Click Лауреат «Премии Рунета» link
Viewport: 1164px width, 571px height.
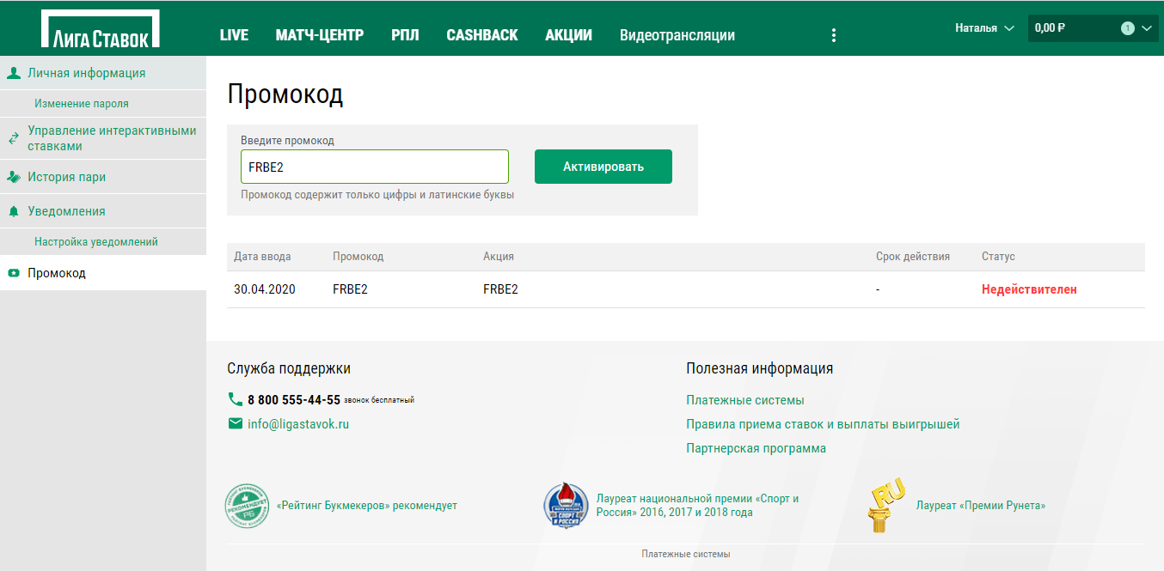pyautogui.click(x=981, y=506)
